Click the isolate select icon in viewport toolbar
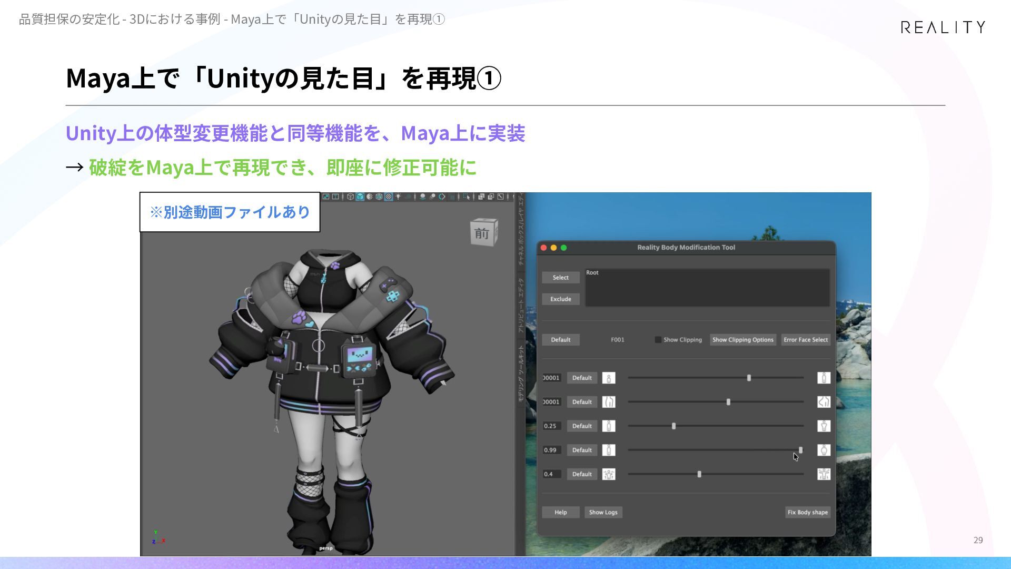The width and height of the screenshot is (1011, 569). pyautogui.click(x=467, y=197)
